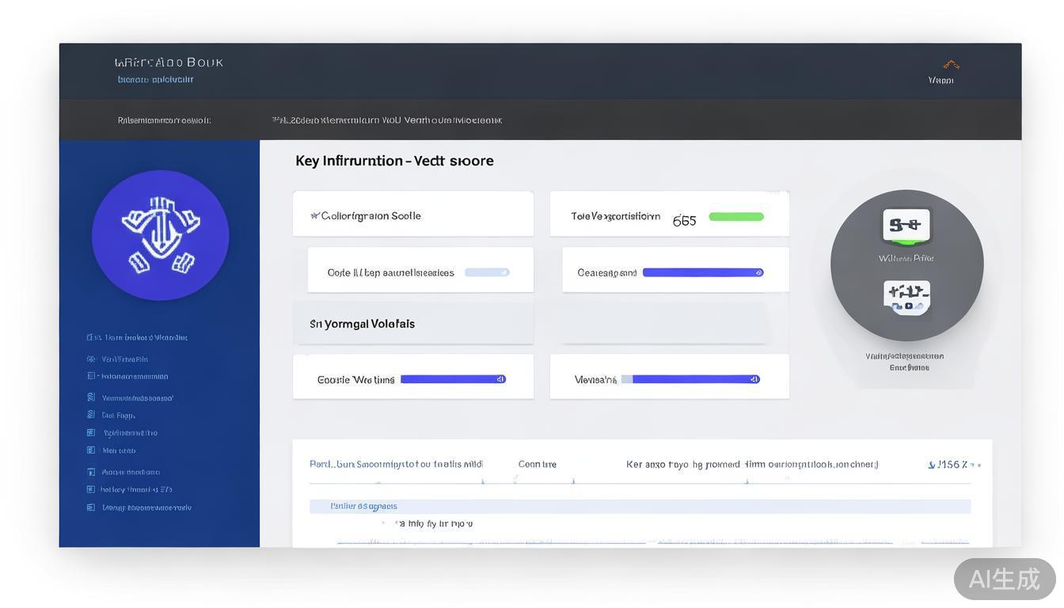Click the upper card icon with green base
1064x608 pixels.
click(x=906, y=226)
